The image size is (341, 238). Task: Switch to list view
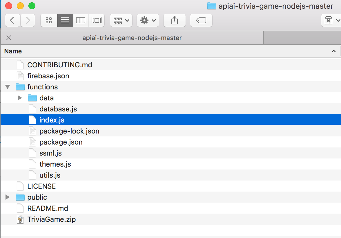[65, 21]
